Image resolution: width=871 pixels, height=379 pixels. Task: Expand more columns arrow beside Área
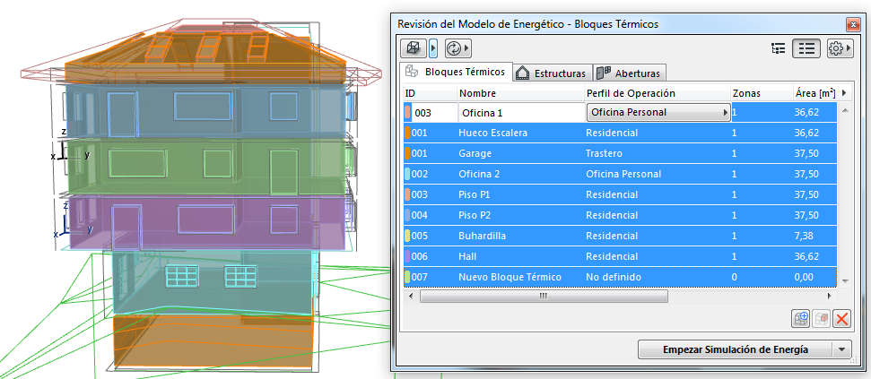click(x=845, y=92)
